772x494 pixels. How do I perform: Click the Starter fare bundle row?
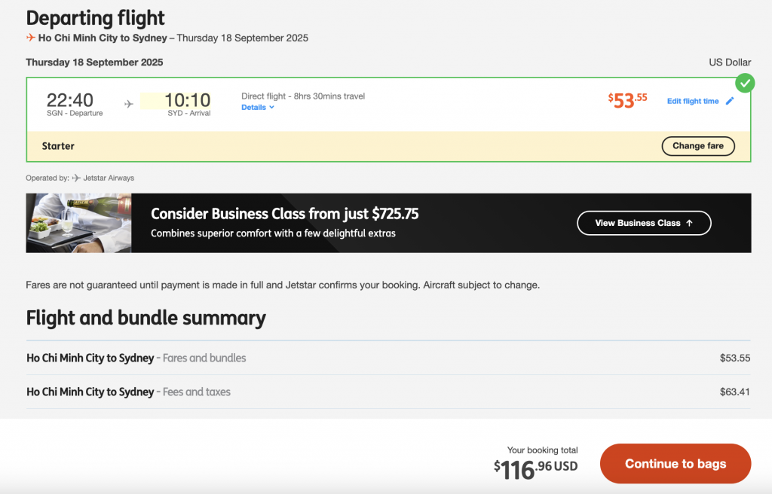point(388,146)
